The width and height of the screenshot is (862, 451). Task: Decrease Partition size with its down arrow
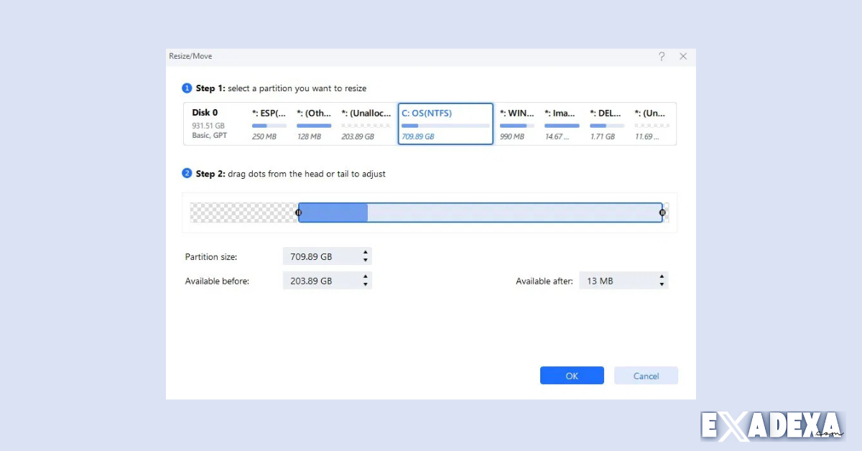[366, 259]
